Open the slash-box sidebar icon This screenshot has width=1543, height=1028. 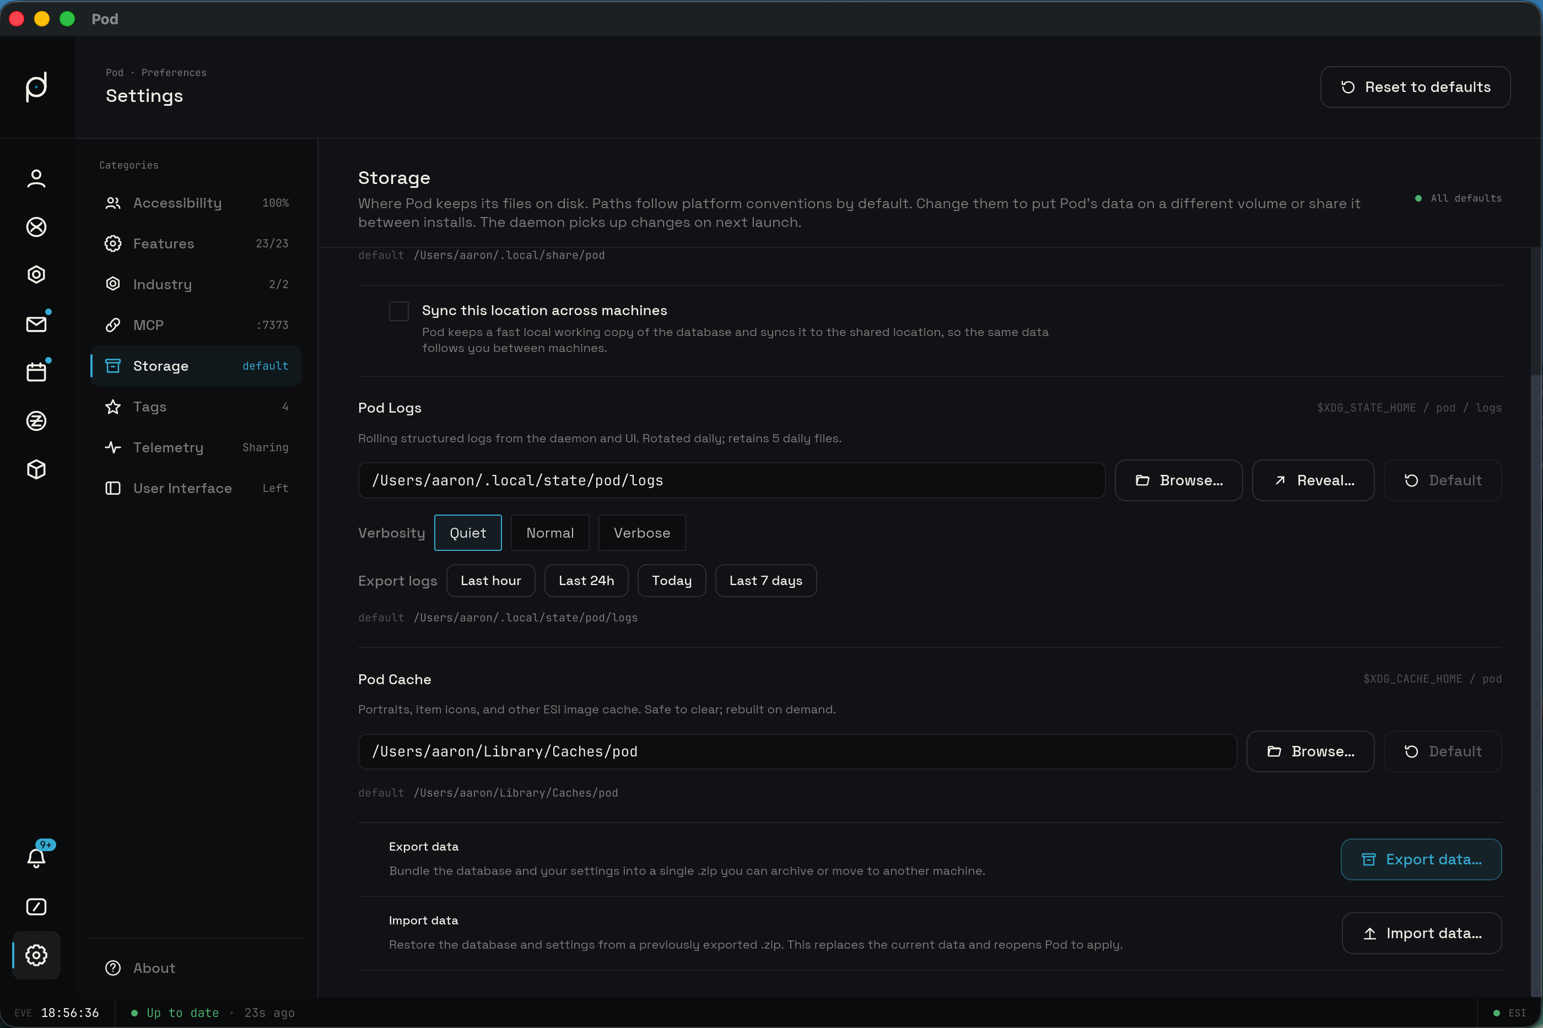point(36,907)
